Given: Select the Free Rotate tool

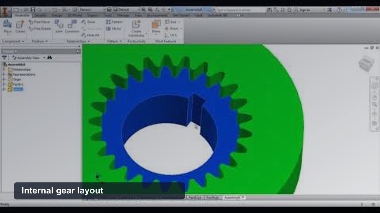Looking at the screenshot, I should [40, 28].
